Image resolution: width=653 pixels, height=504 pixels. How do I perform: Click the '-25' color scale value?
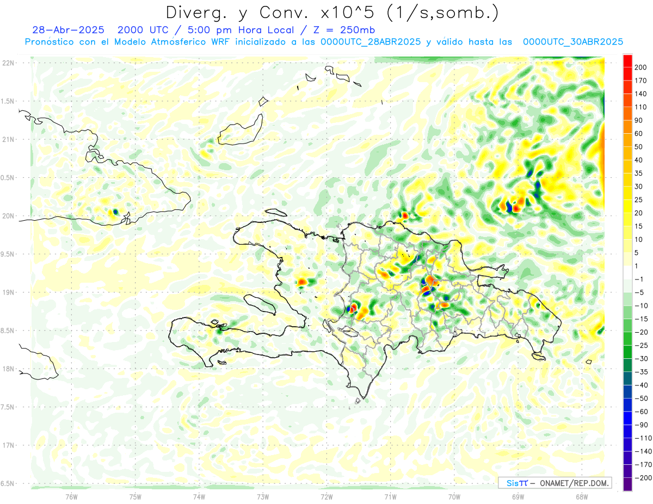click(x=641, y=345)
